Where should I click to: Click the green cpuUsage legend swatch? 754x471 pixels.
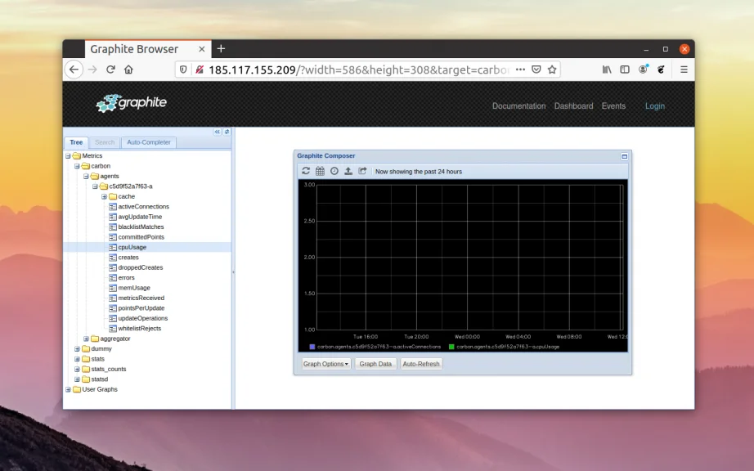(x=451, y=347)
